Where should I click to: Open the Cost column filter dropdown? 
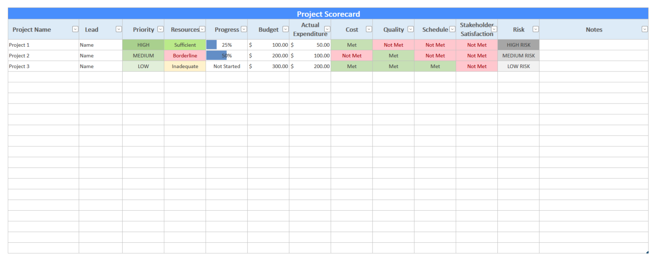[369, 29]
